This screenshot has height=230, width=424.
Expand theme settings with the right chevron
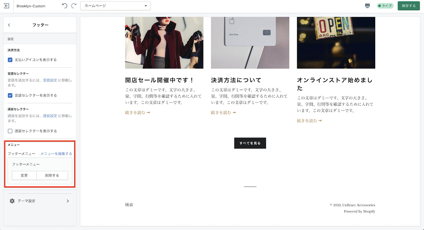[x=68, y=201]
